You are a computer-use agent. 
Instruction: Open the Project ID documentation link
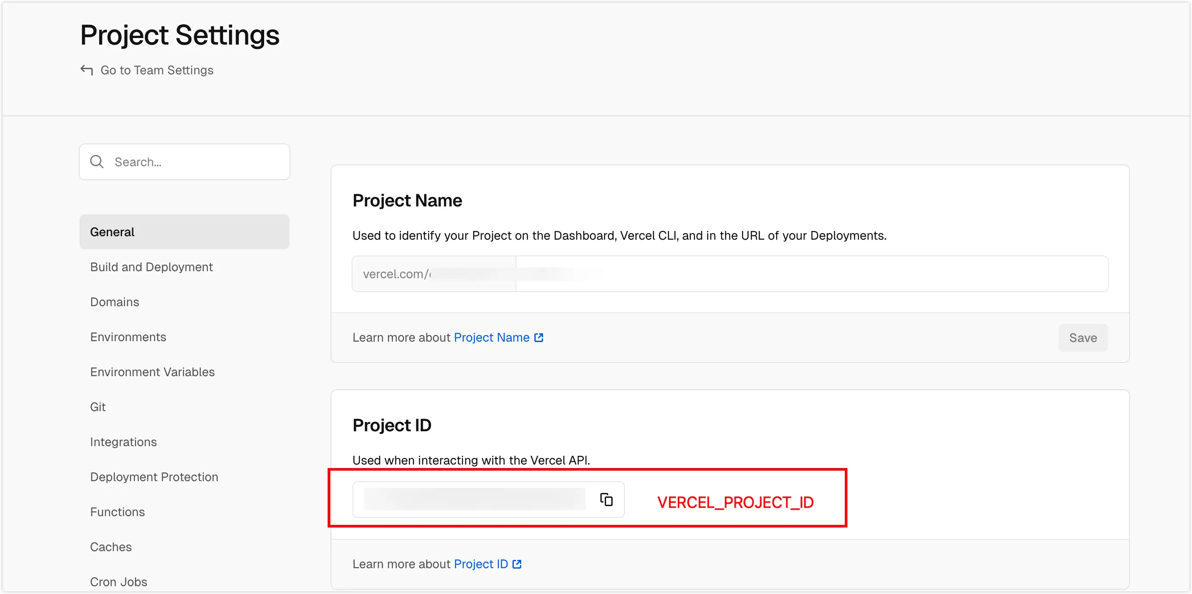(x=481, y=564)
